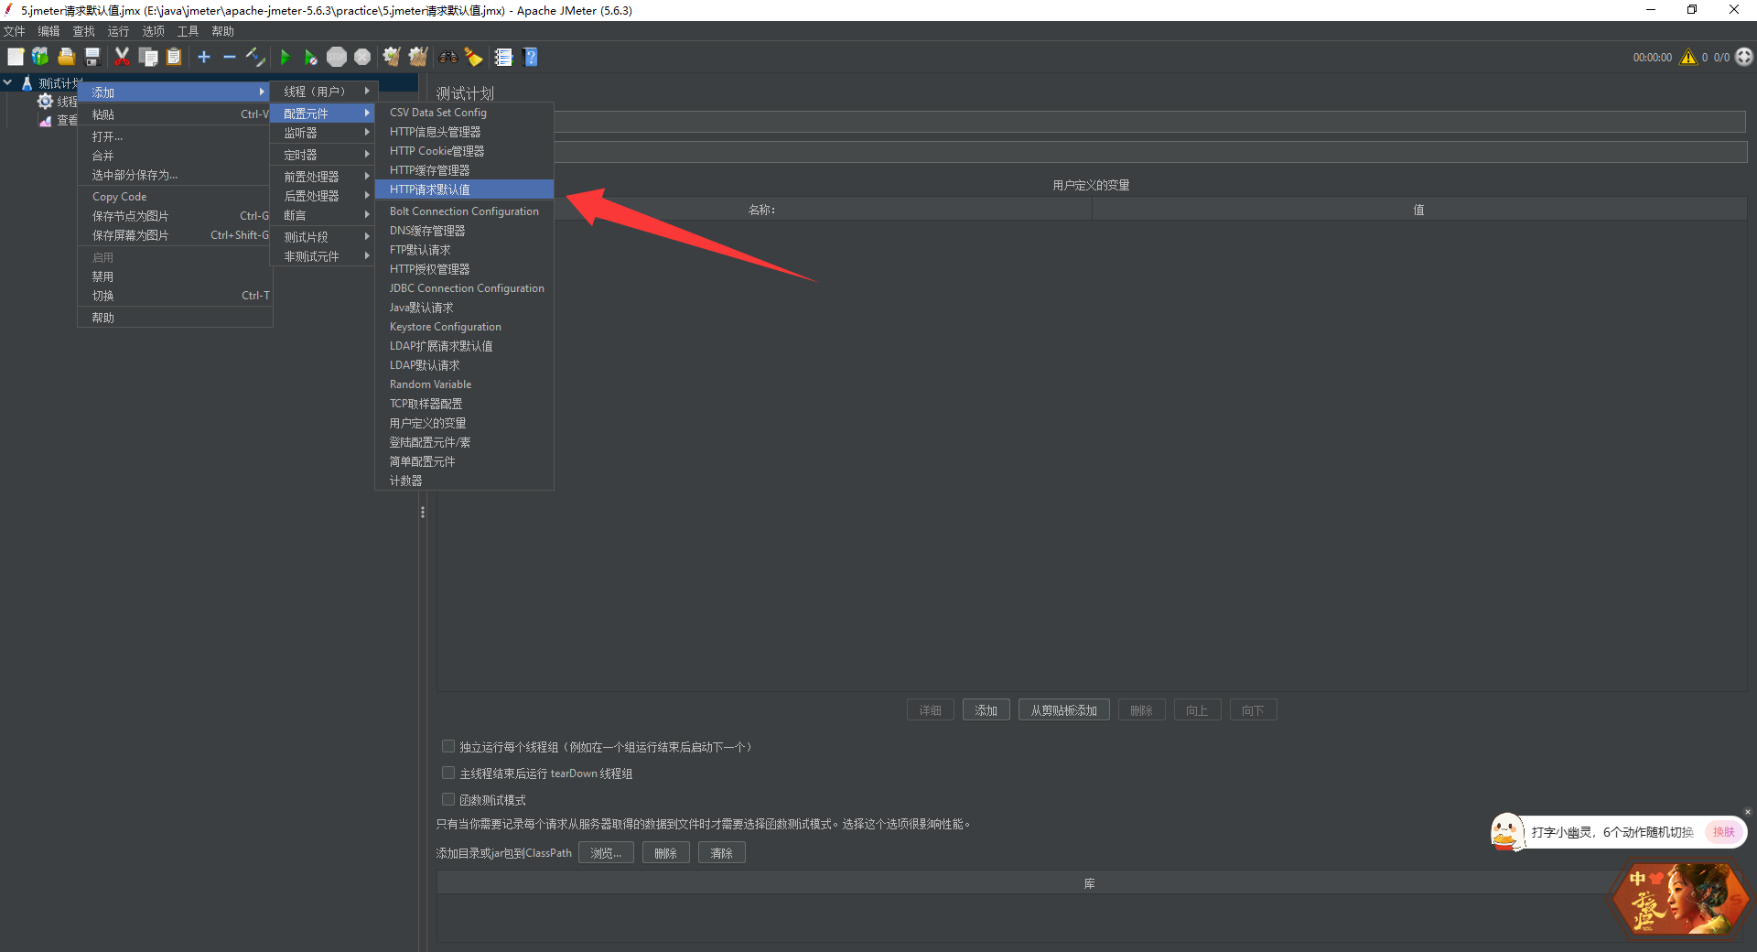1757x952 pixels.
Task: Click the Save floppy disk icon
Action: (92, 57)
